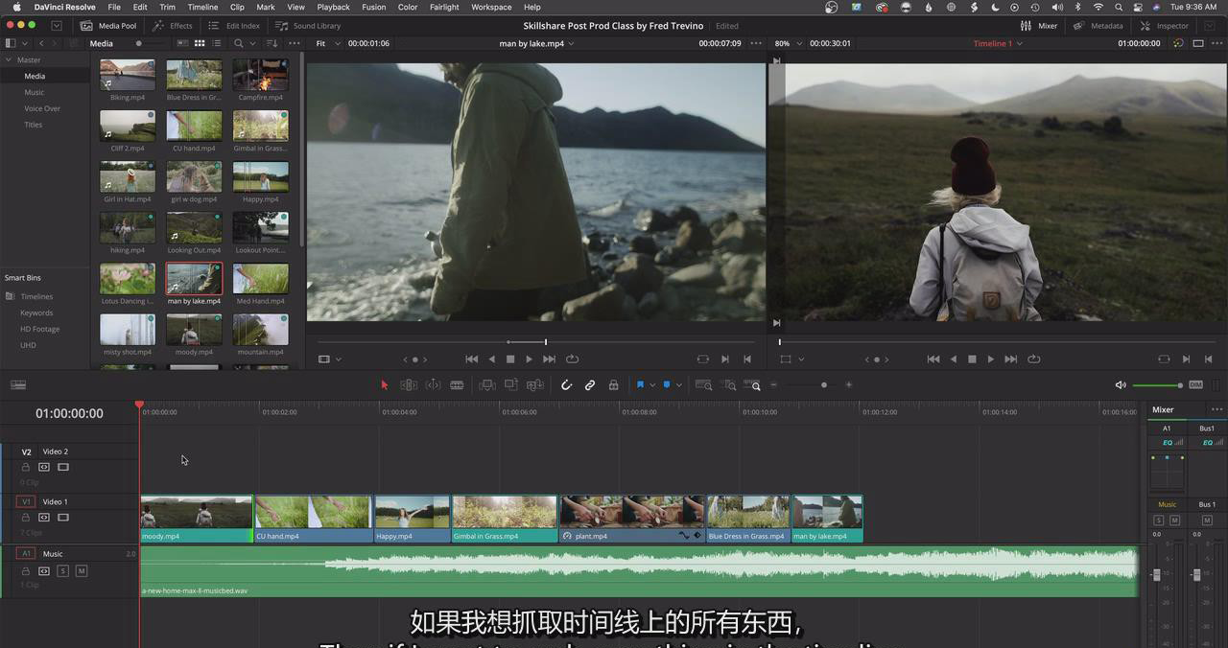Lock the Video 1 track
1228x648 pixels.
coord(26,518)
